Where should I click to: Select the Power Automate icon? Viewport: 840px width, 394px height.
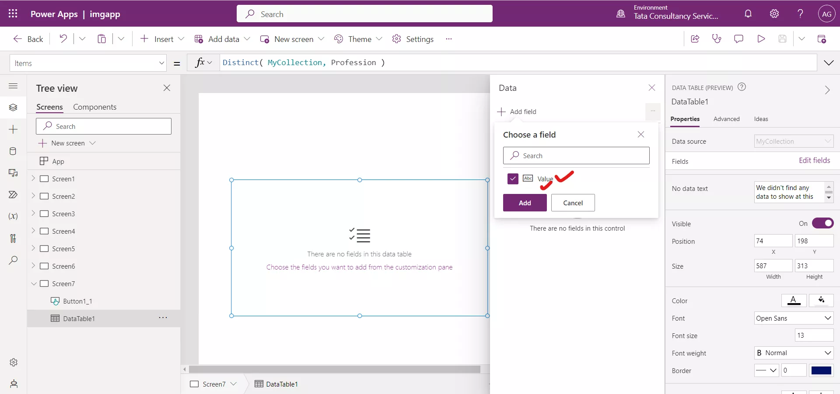click(x=13, y=195)
